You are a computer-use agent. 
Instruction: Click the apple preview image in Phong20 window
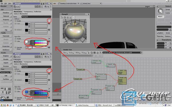pos(75,31)
